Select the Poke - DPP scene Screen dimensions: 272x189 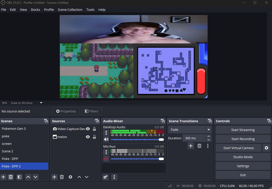24,159
